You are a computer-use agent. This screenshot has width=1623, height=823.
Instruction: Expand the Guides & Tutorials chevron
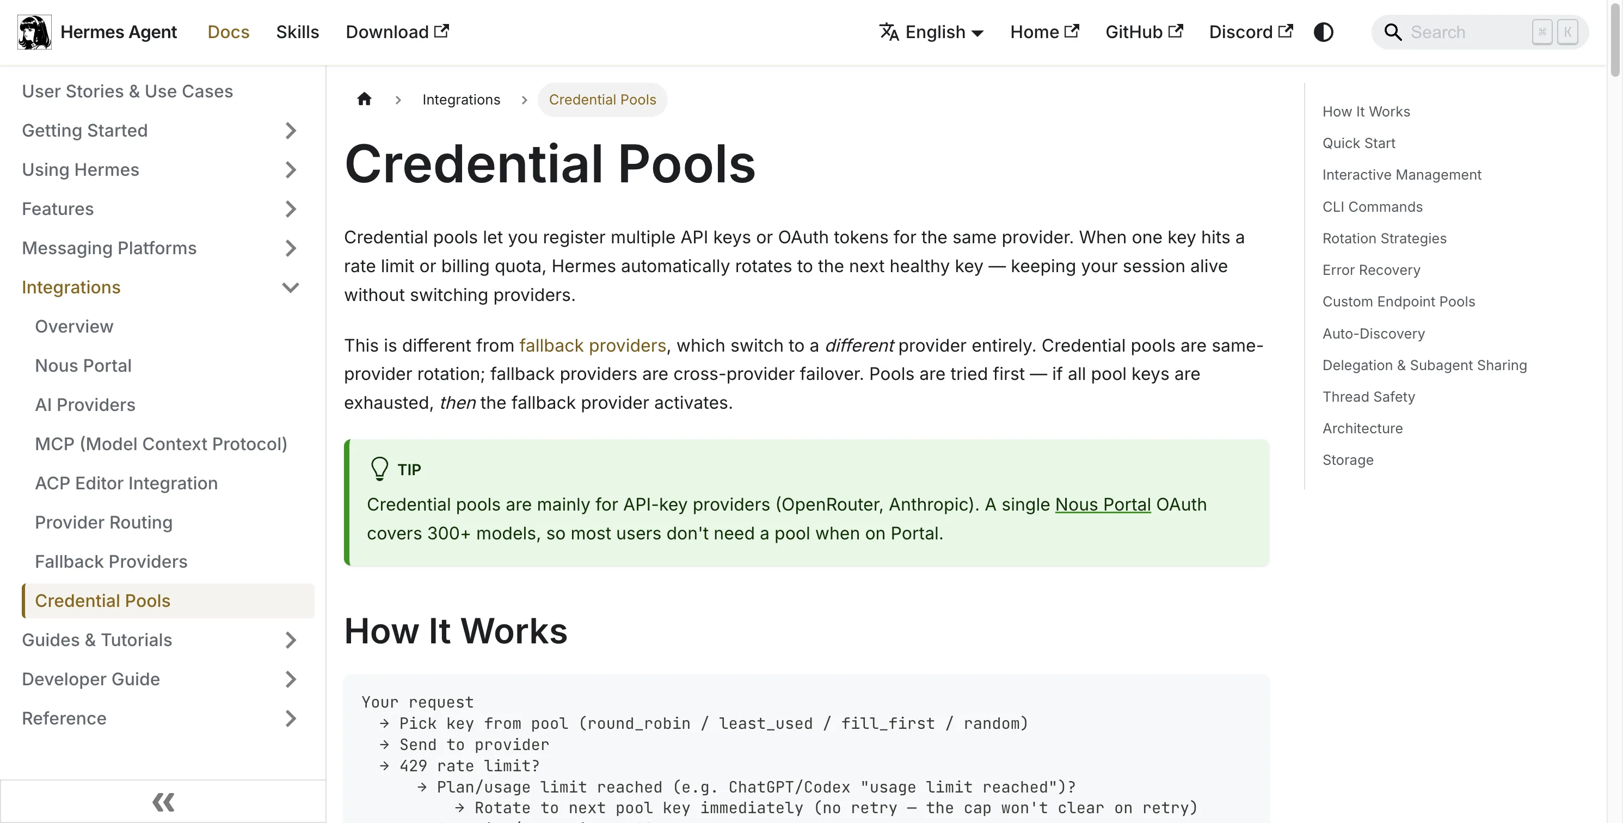pos(291,640)
